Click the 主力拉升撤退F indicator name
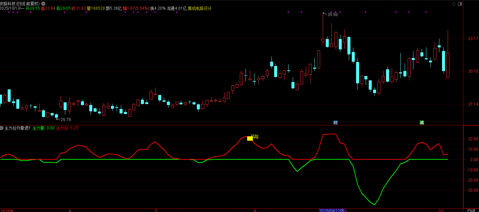The height and width of the screenshot is (212, 479). pyautogui.click(x=18, y=128)
